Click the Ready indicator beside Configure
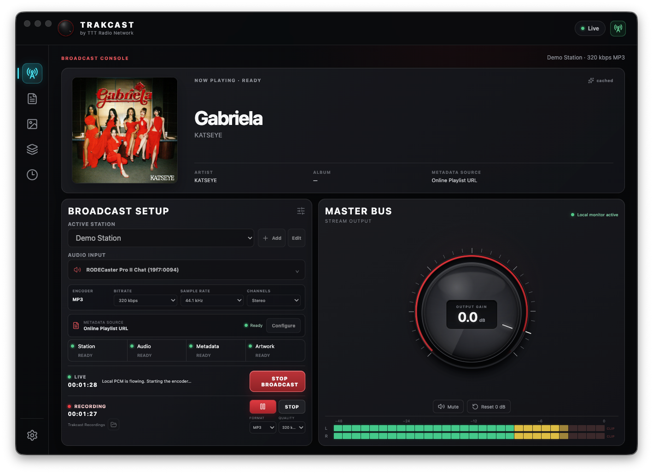Image resolution: width=653 pixels, height=474 pixels. coord(253,326)
